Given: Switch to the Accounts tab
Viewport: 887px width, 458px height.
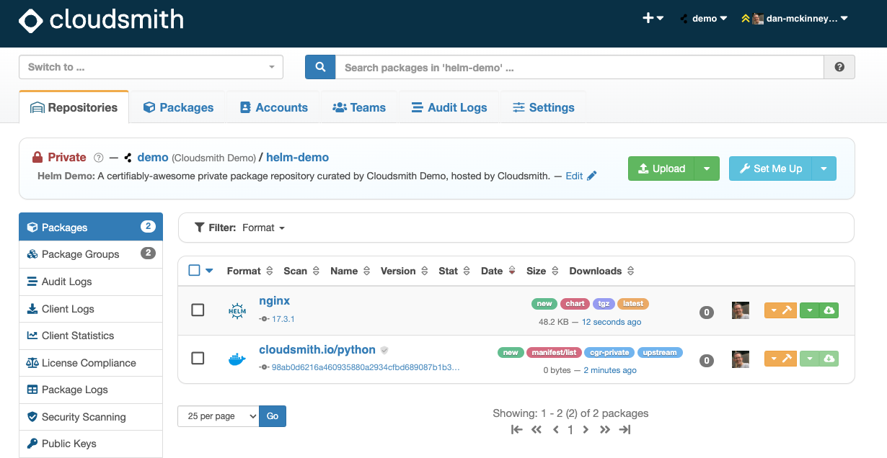Looking at the screenshot, I should 273,107.
